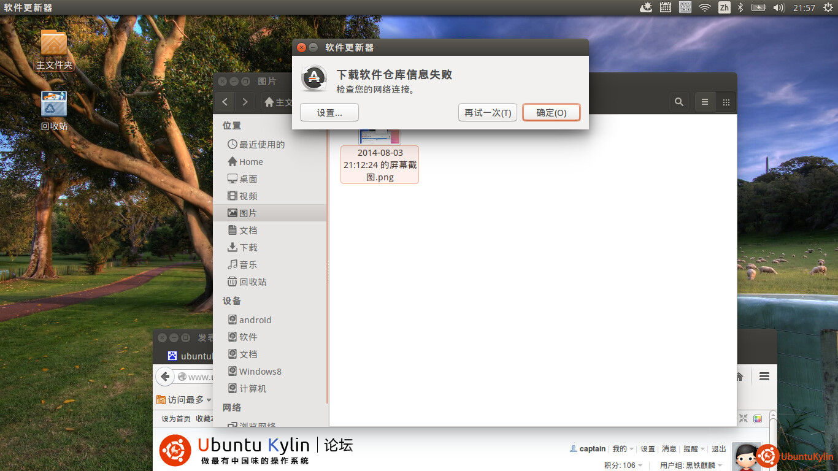Click the file manager search magnifier icon

tap(679, 102)
